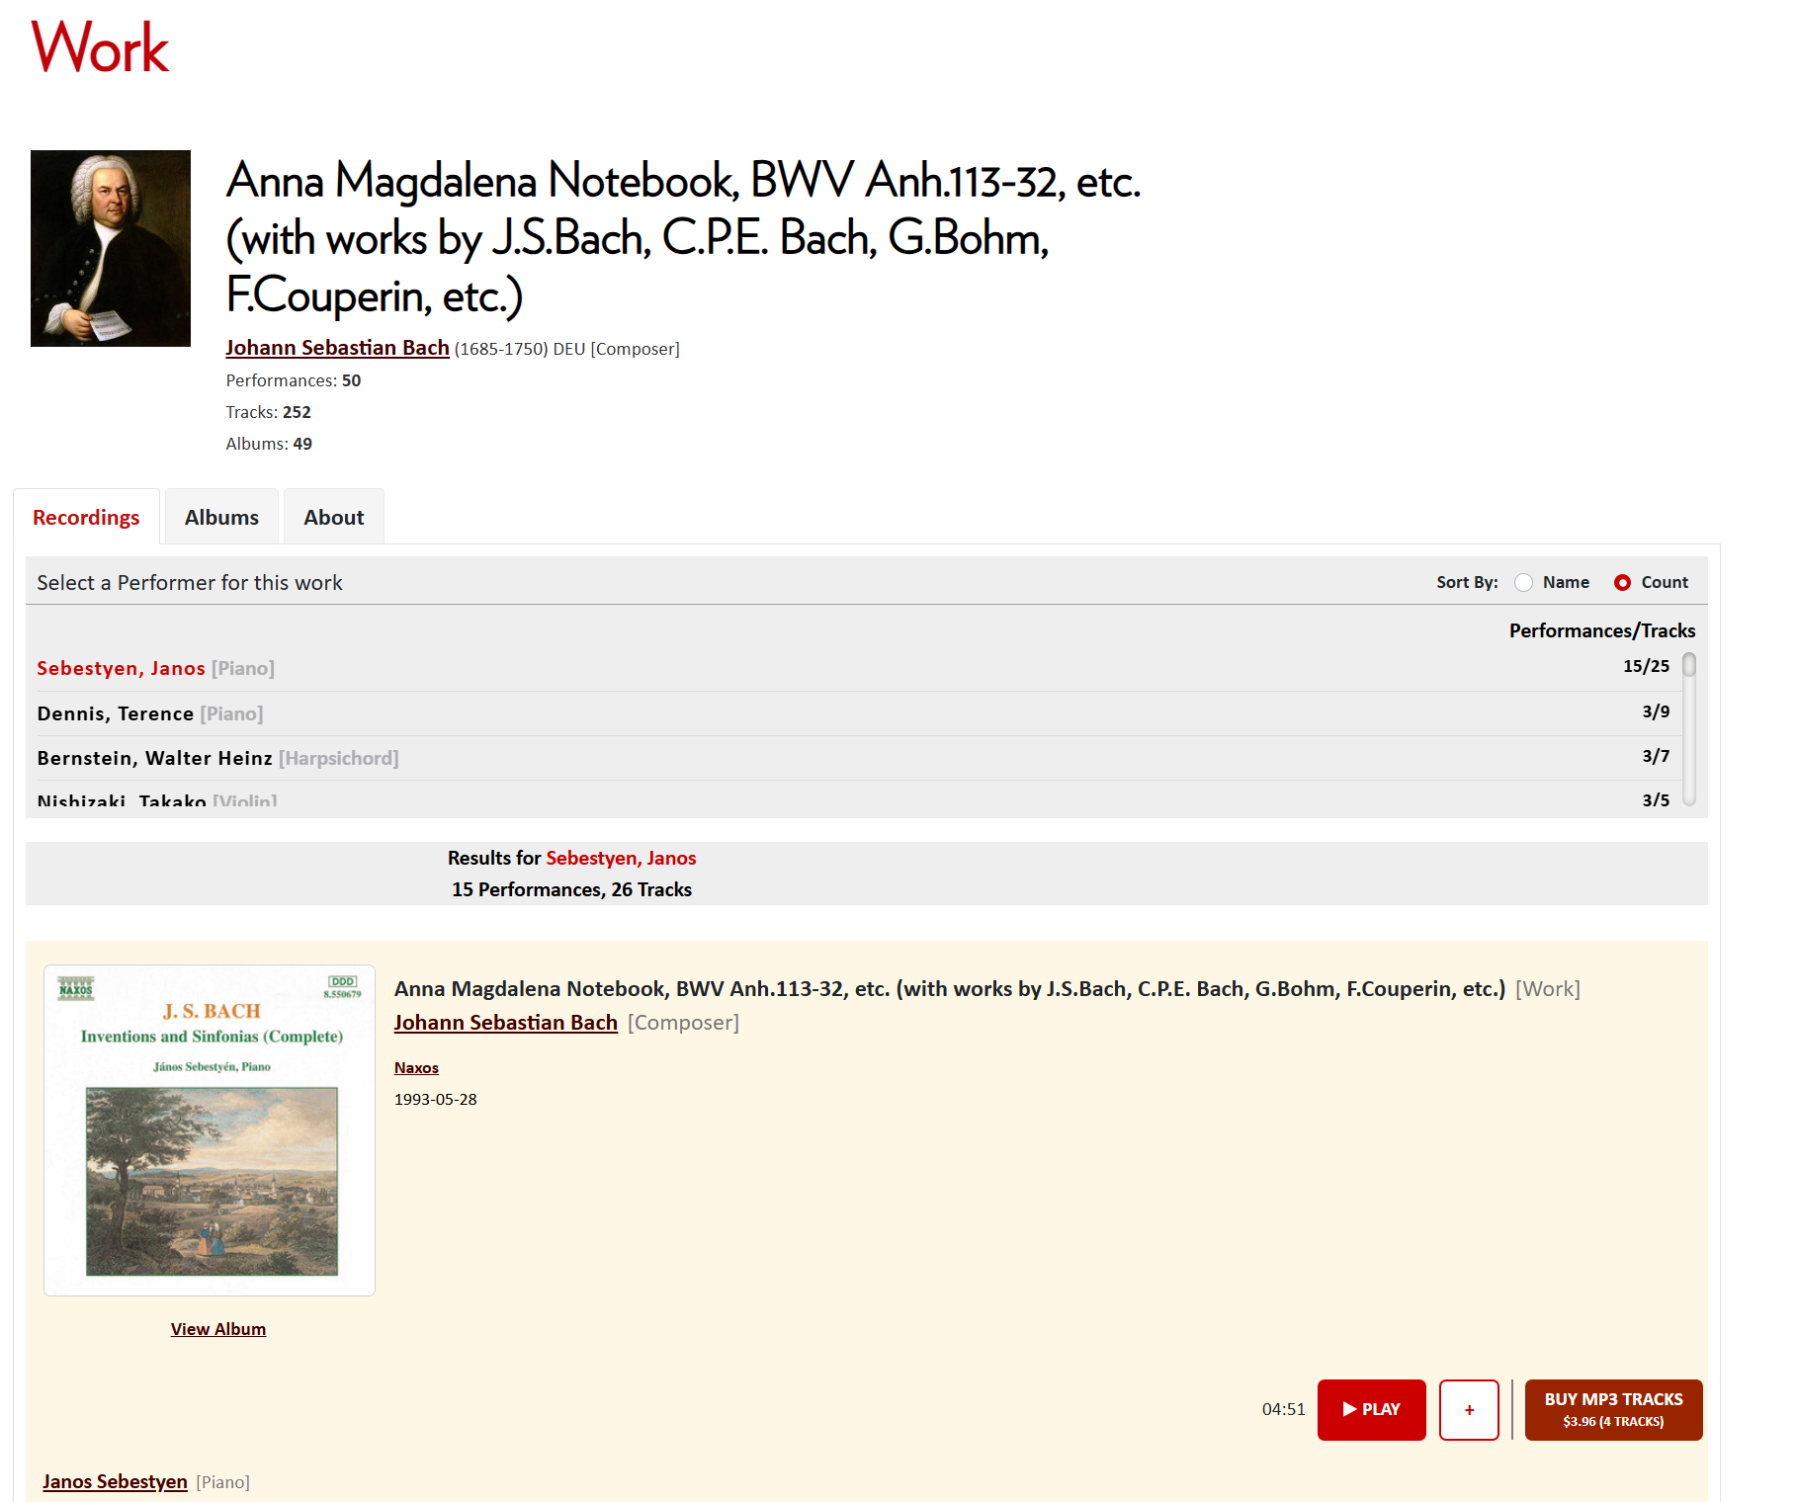Buy MP3 tracks for $3.96
1797x1502 pixels.
[x=1613, y=1409]
